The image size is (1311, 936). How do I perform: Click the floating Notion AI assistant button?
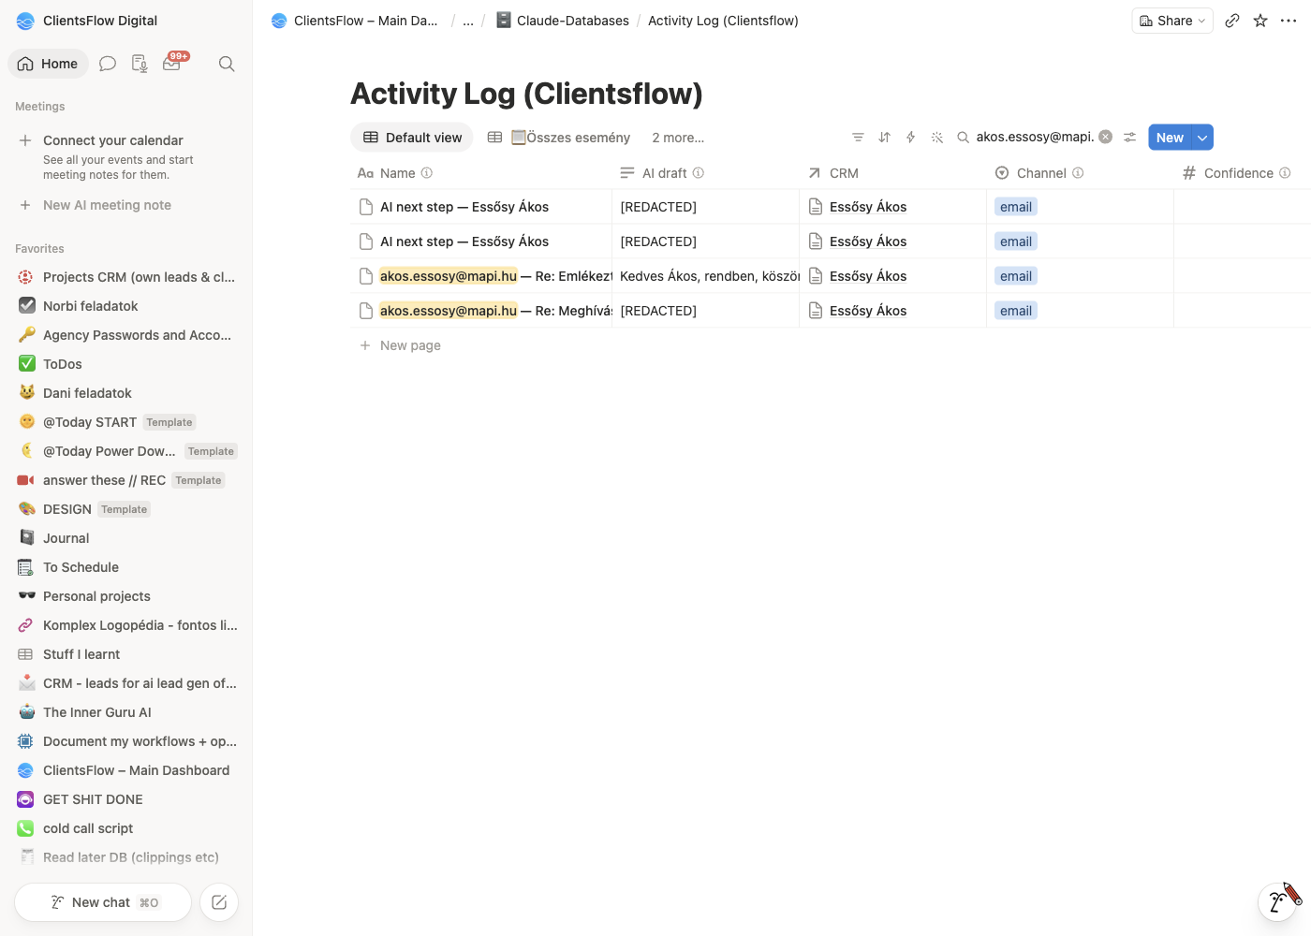(x=1277, y=901)
